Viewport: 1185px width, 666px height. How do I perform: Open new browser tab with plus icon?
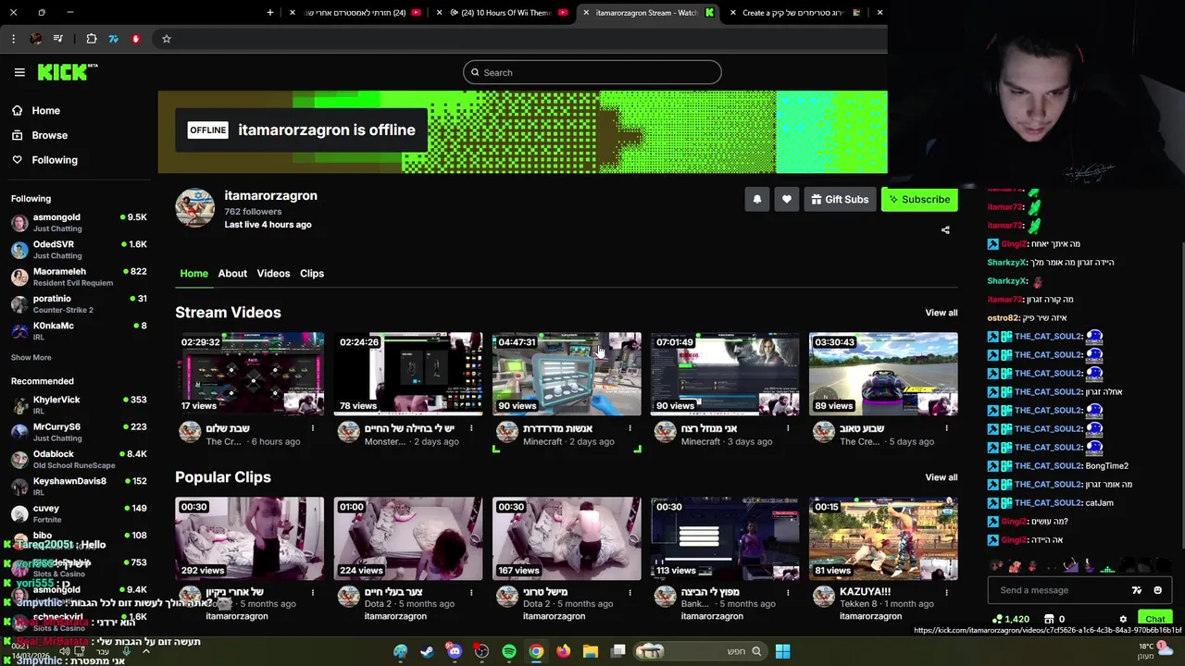(x=270, y=12)
